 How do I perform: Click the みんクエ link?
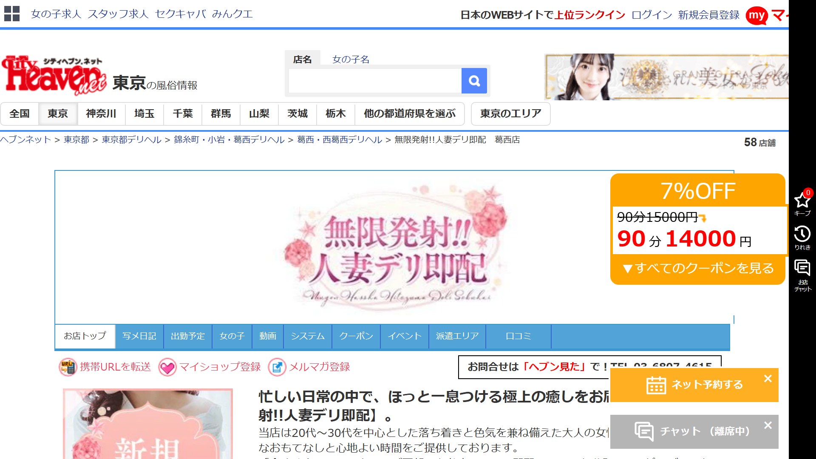[232, 14]
